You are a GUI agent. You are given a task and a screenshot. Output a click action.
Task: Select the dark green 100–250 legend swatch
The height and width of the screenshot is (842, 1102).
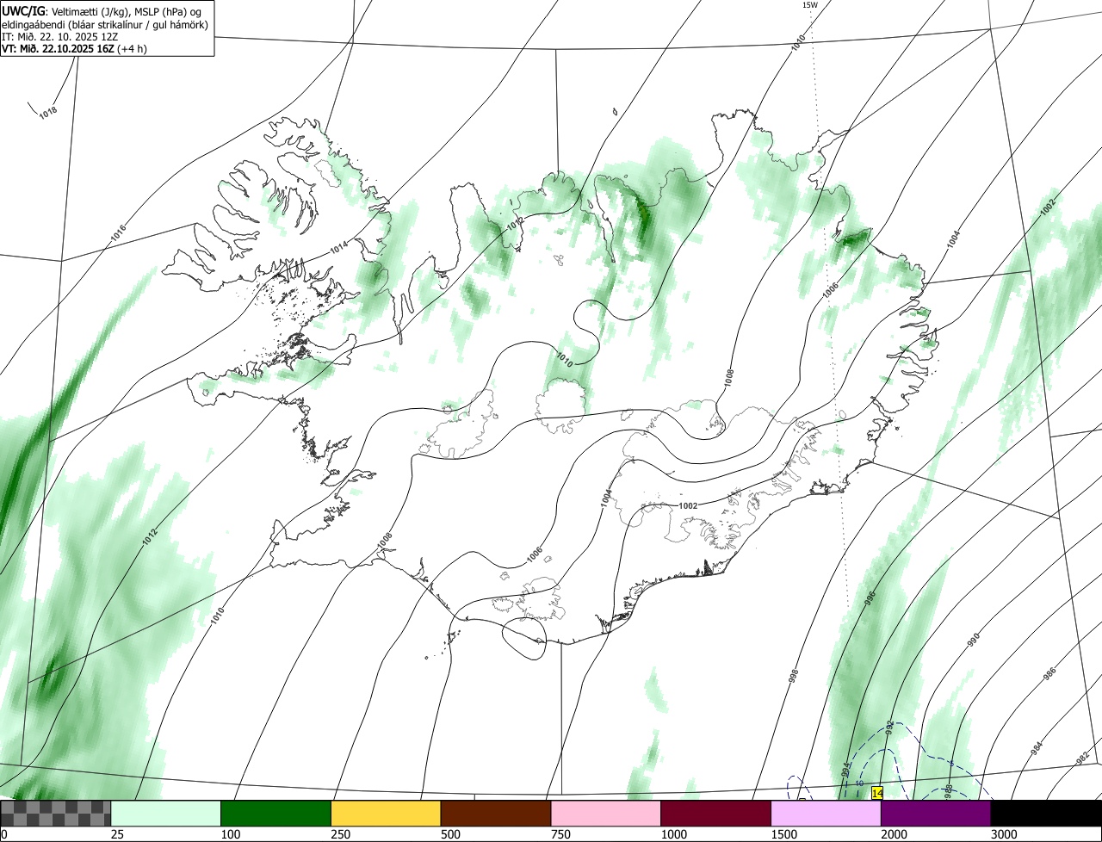pyautogui.click(x=275, y=814)
